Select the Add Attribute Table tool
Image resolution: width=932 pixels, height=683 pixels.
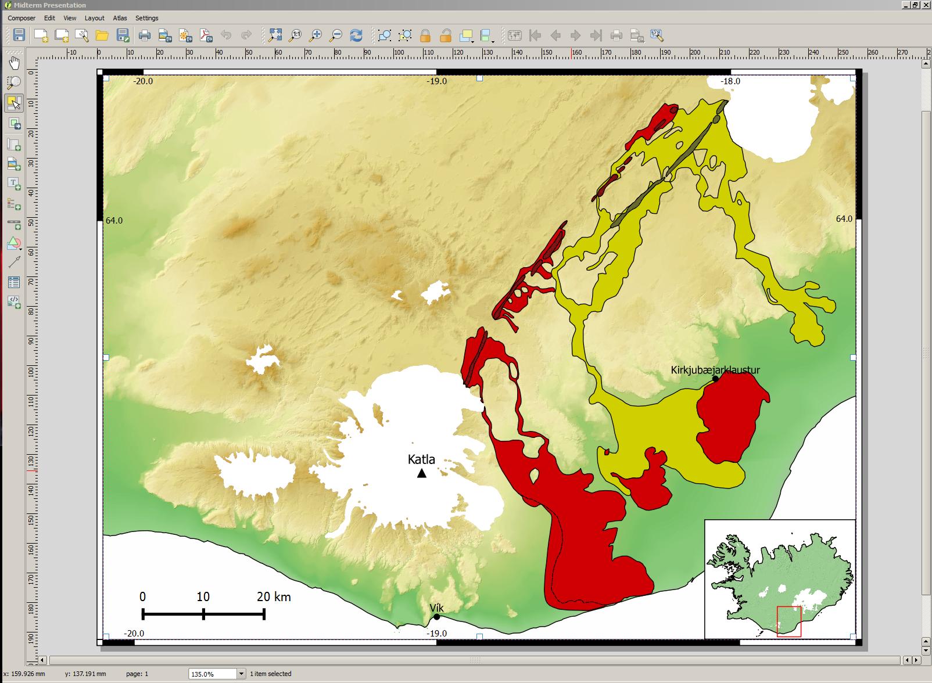14,282
